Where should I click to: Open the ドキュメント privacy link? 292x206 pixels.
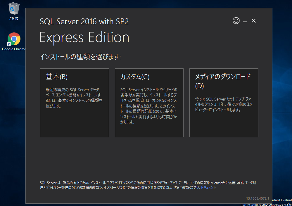point(208,188)
